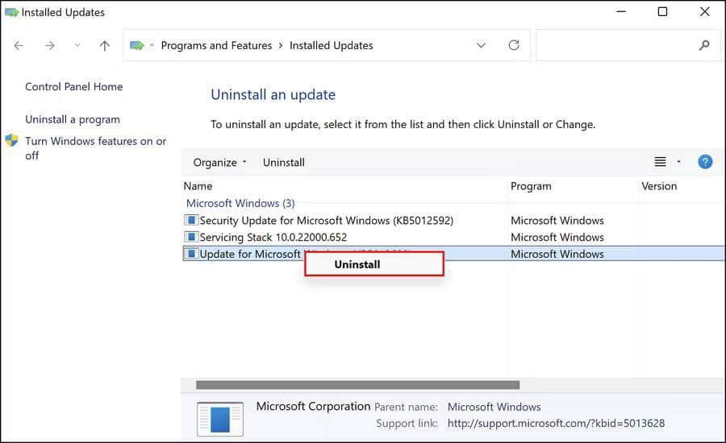
Task: Click the search box field
Action: [628, 45]
